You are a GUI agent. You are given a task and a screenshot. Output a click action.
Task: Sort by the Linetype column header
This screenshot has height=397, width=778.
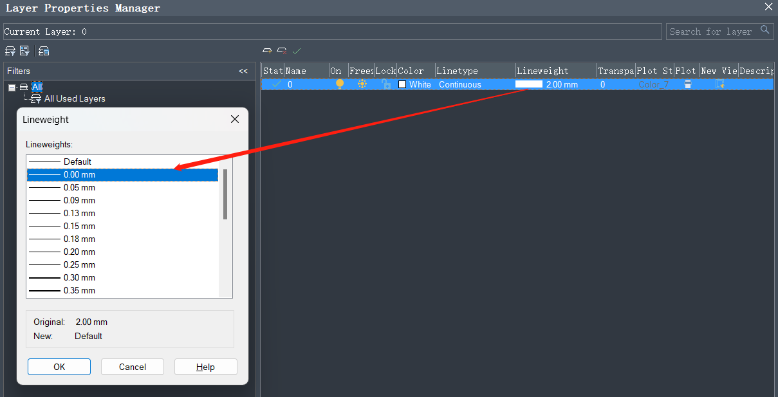[x=475, y=71]
